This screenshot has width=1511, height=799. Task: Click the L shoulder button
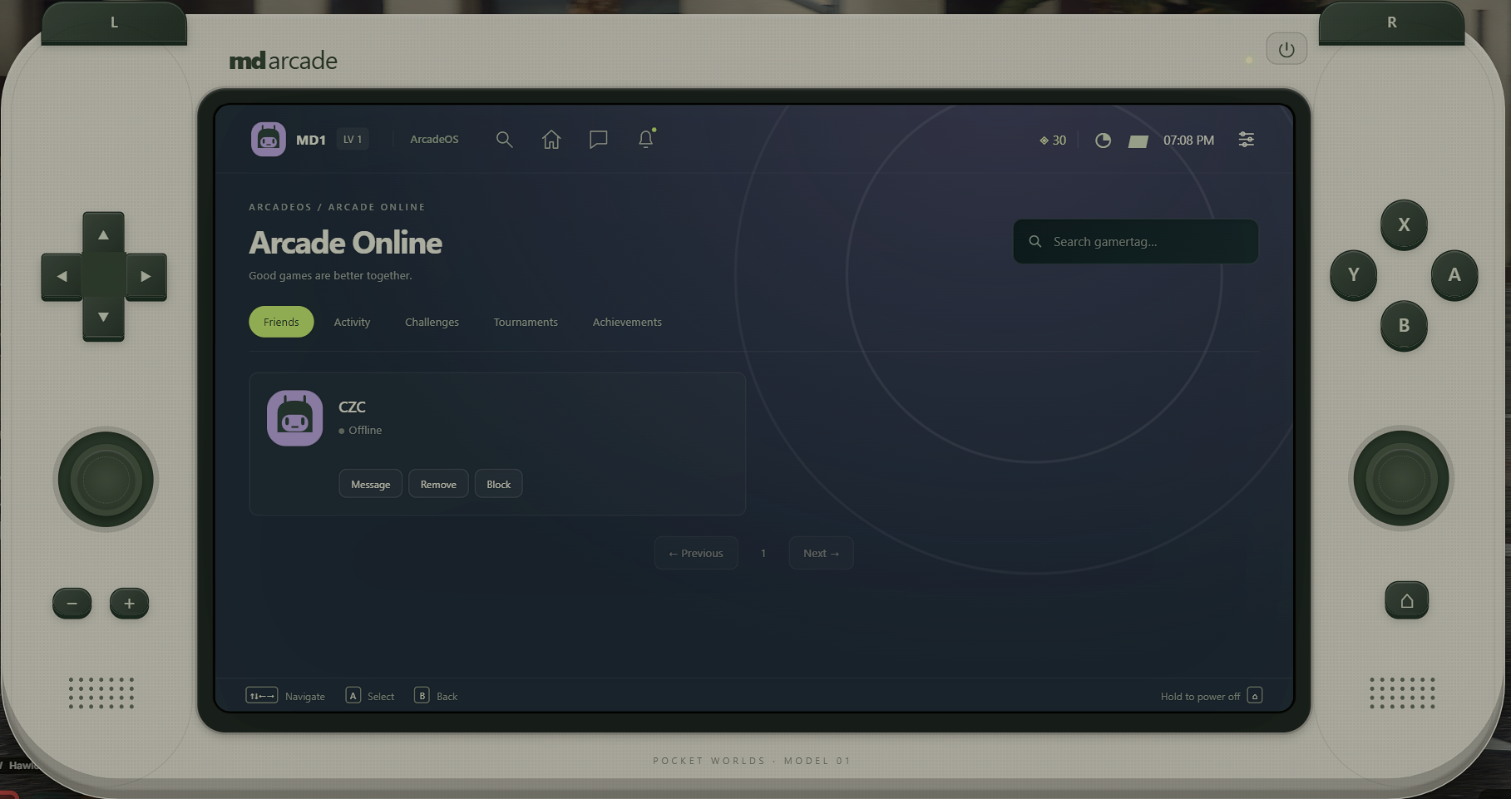114,22
